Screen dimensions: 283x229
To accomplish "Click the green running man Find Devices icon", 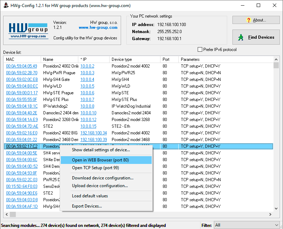I will point(241,37).
